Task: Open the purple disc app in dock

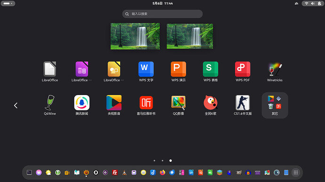Action: [106, 172]
